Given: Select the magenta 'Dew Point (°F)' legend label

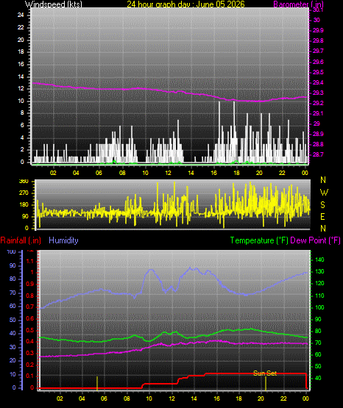Looking at the screenshot, I should (315, 240).
